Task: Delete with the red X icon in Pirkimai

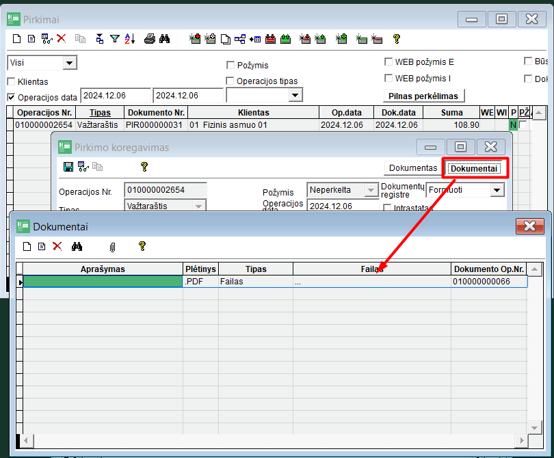Action: [x=62, y=39]
